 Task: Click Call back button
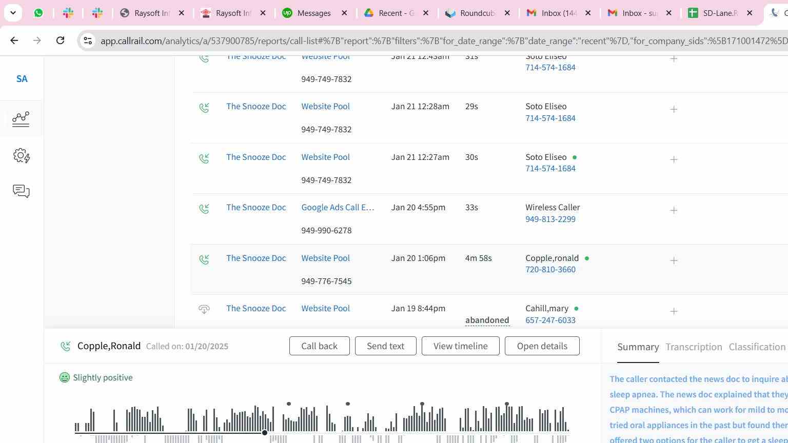319,346
